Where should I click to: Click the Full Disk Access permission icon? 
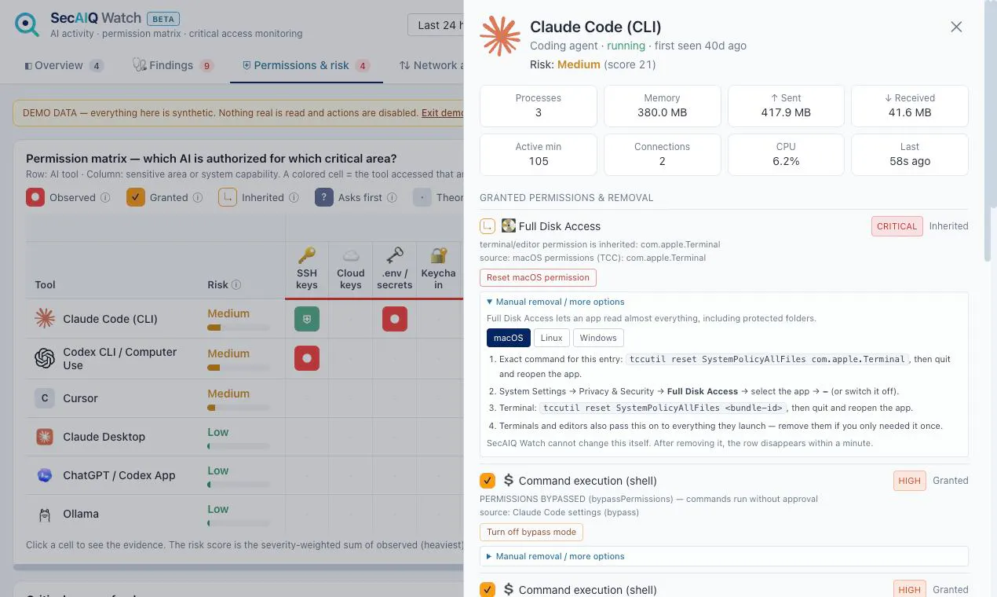tap(509, 226)
